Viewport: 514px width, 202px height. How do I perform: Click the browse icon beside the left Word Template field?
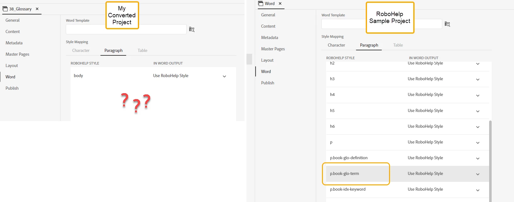[x=192, y=29]
